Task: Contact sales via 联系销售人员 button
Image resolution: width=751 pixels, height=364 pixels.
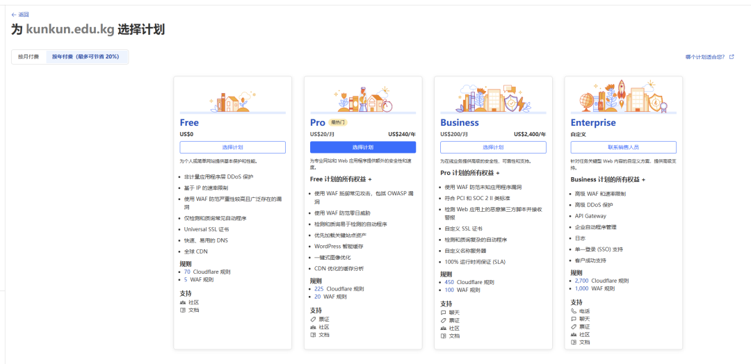Action: (624, 147)
